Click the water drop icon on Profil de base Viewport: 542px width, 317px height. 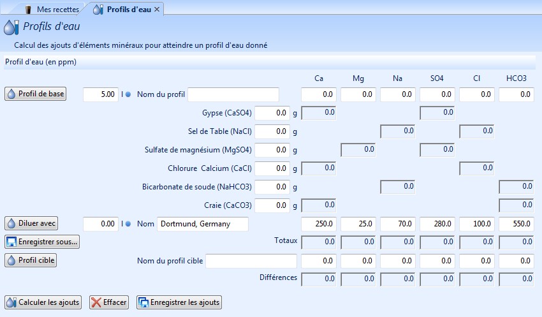11,94
